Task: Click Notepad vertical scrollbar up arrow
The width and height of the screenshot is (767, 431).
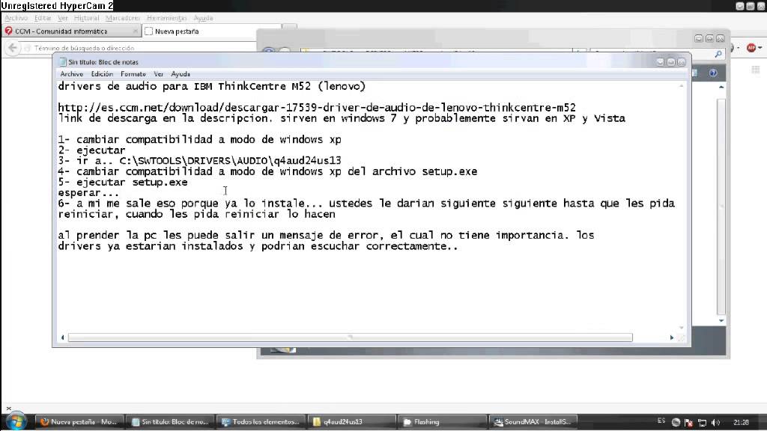Action: pyautogui.click(x=682, y=86)
